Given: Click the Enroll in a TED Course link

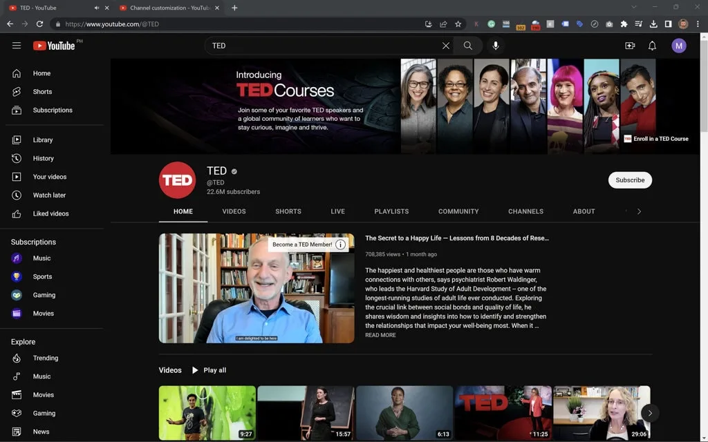Looking at the screenshot, I should (x=658, y=139).
